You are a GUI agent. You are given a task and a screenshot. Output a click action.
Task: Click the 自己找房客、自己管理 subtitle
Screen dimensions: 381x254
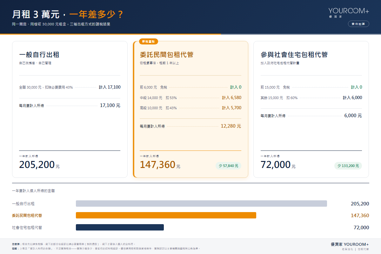(x=35, y=63)
